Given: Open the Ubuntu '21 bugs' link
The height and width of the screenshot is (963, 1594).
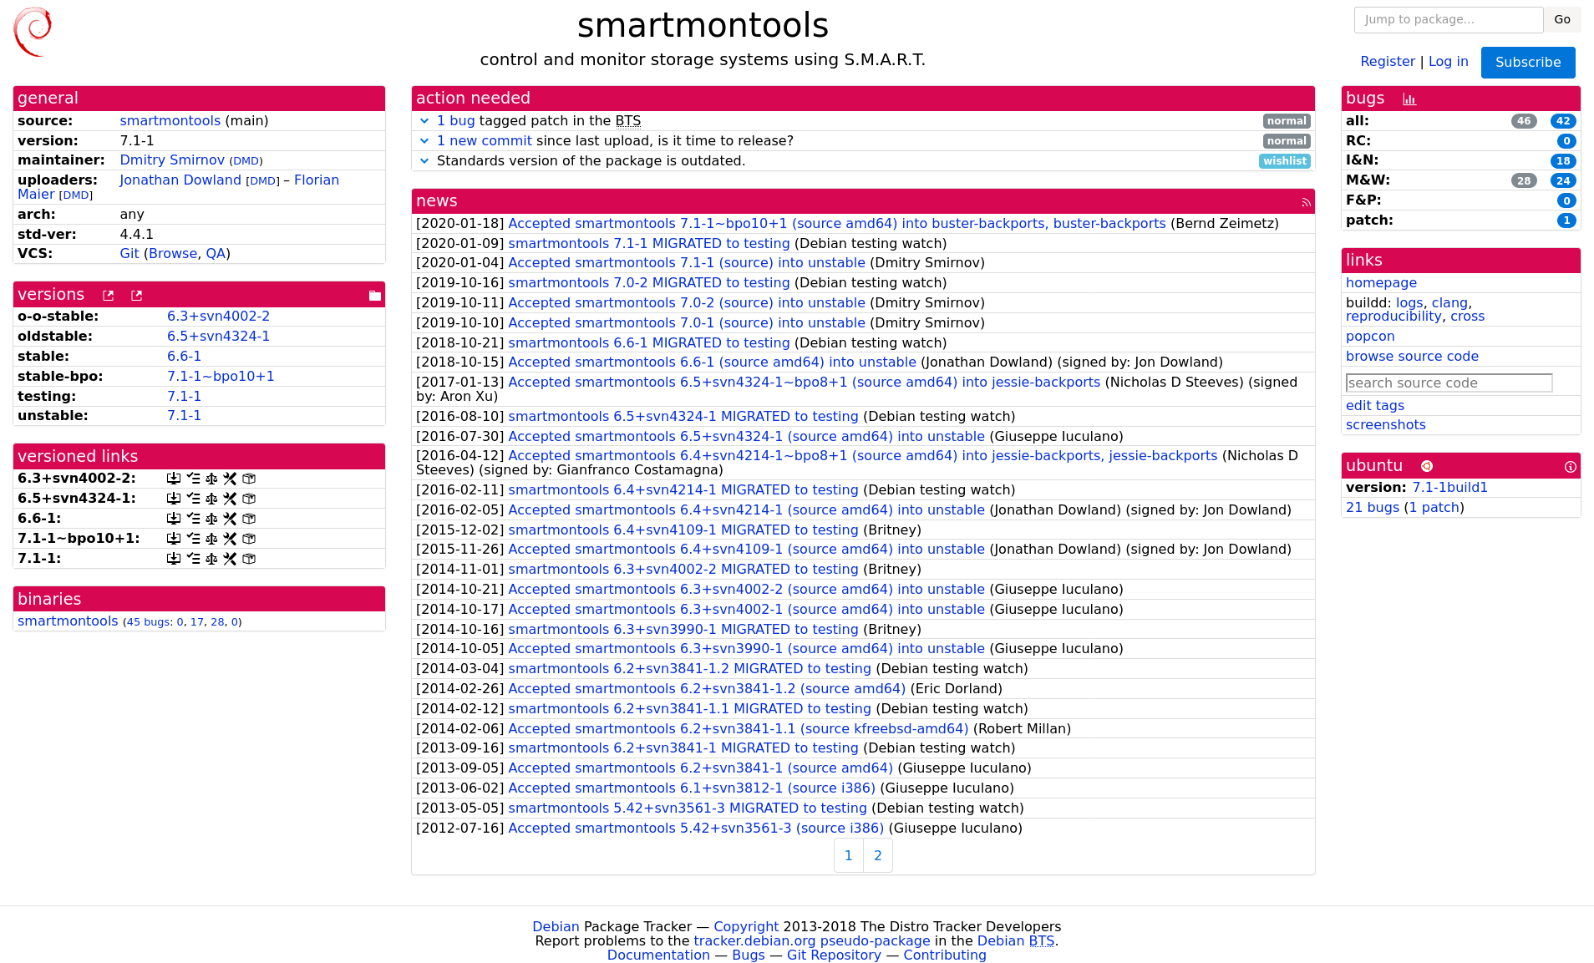Looking at the screenshot, I should [1373, 508].
